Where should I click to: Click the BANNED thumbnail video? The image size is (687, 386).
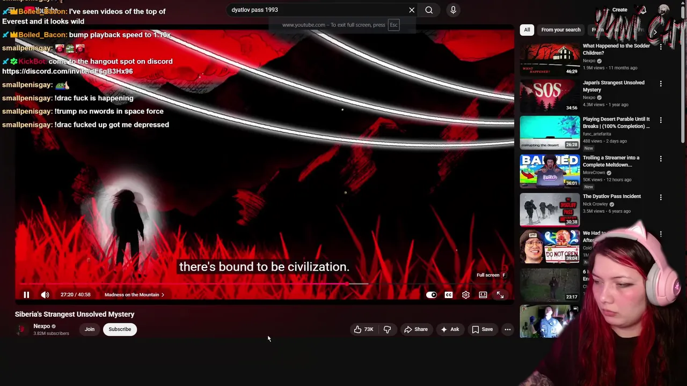coord(550,170)
